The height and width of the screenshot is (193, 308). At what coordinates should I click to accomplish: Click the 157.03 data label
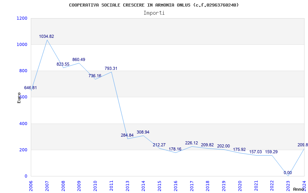tap(256, 152)
